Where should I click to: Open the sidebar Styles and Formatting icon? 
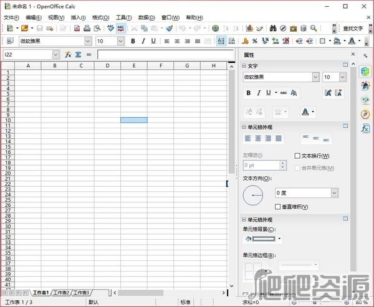click(365, 85)
